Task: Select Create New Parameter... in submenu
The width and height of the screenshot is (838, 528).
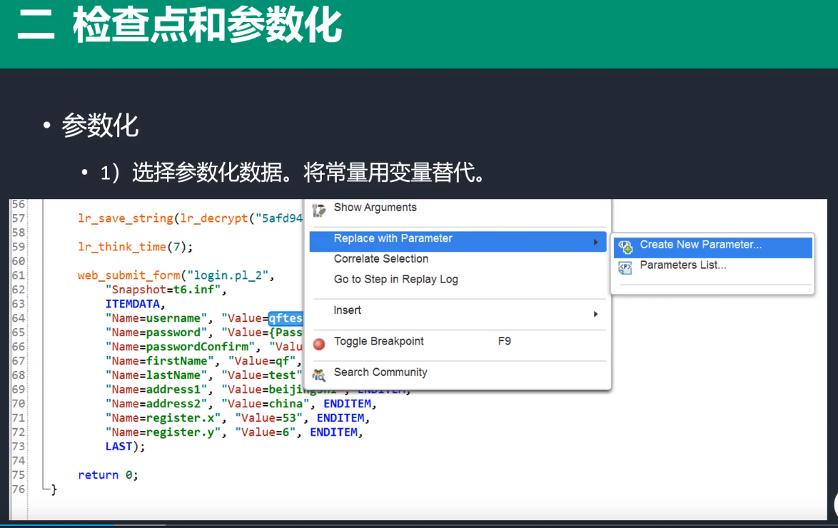Action: 713,248
